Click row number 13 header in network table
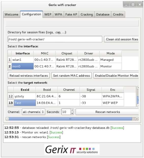The height and width of the screenshot is (158, 144). [11, 103]
